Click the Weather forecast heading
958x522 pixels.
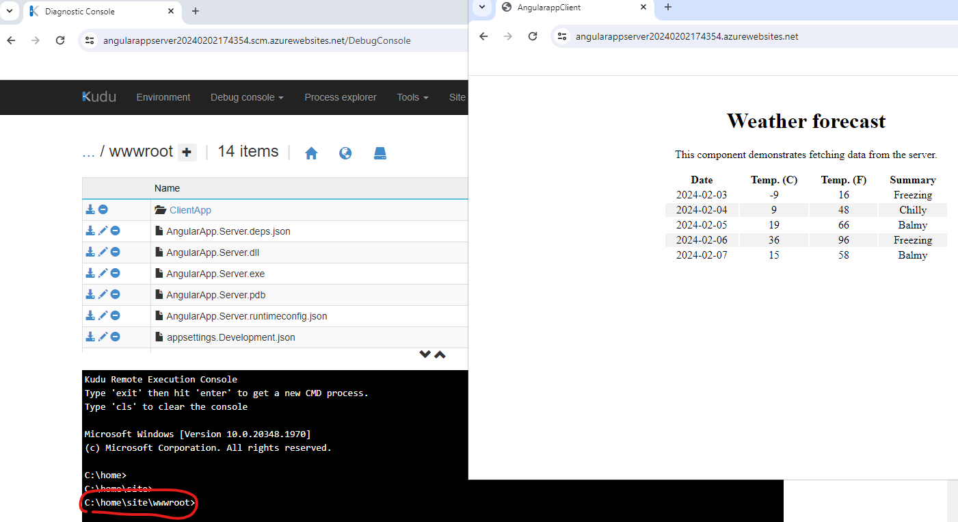(x=806, y=121)
